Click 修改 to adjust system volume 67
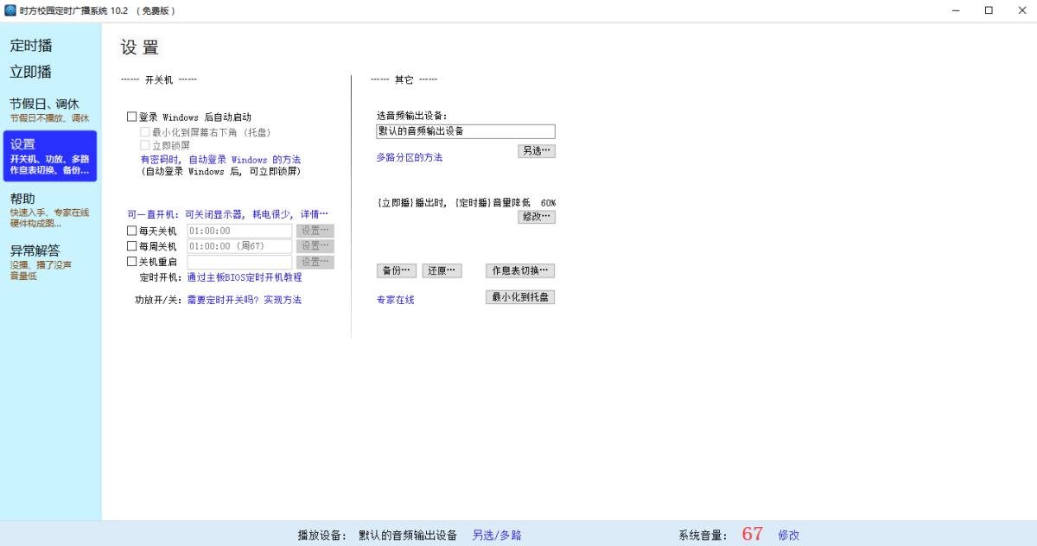1037x546 pixels. [x=787, y=534]
